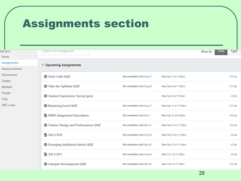Click 'Due Sep 7 at 11:59pm' text
This screenshot has width=241, height=181.
click(173, 76)
